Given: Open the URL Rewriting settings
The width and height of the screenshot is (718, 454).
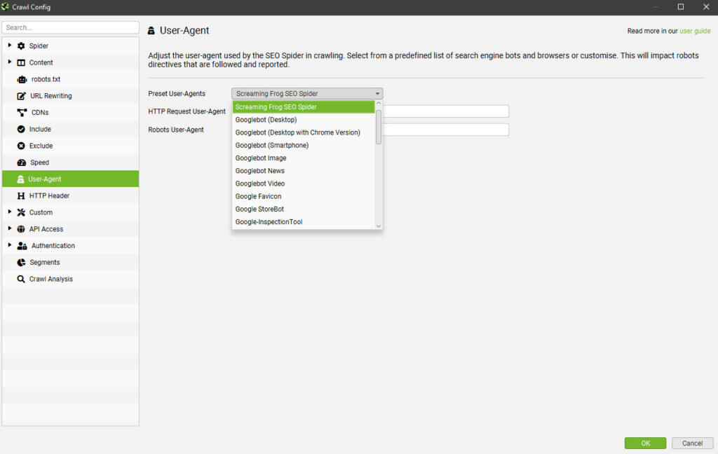Looking at the screenshot, I should 71,96.
